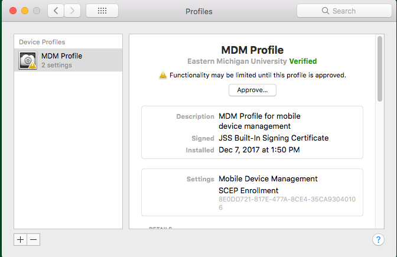Add a profile with the plus button

coord(20,239)
